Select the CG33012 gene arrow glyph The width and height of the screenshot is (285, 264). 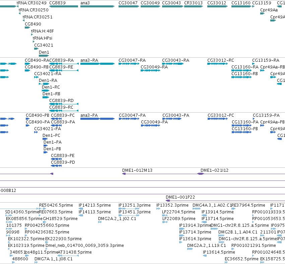217,6
